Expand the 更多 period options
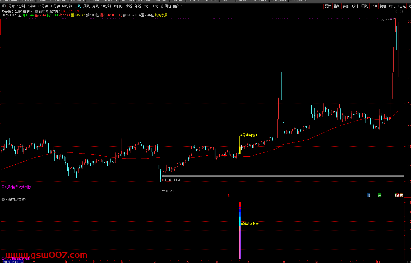411x263 pixels. [x=177, y=6]
